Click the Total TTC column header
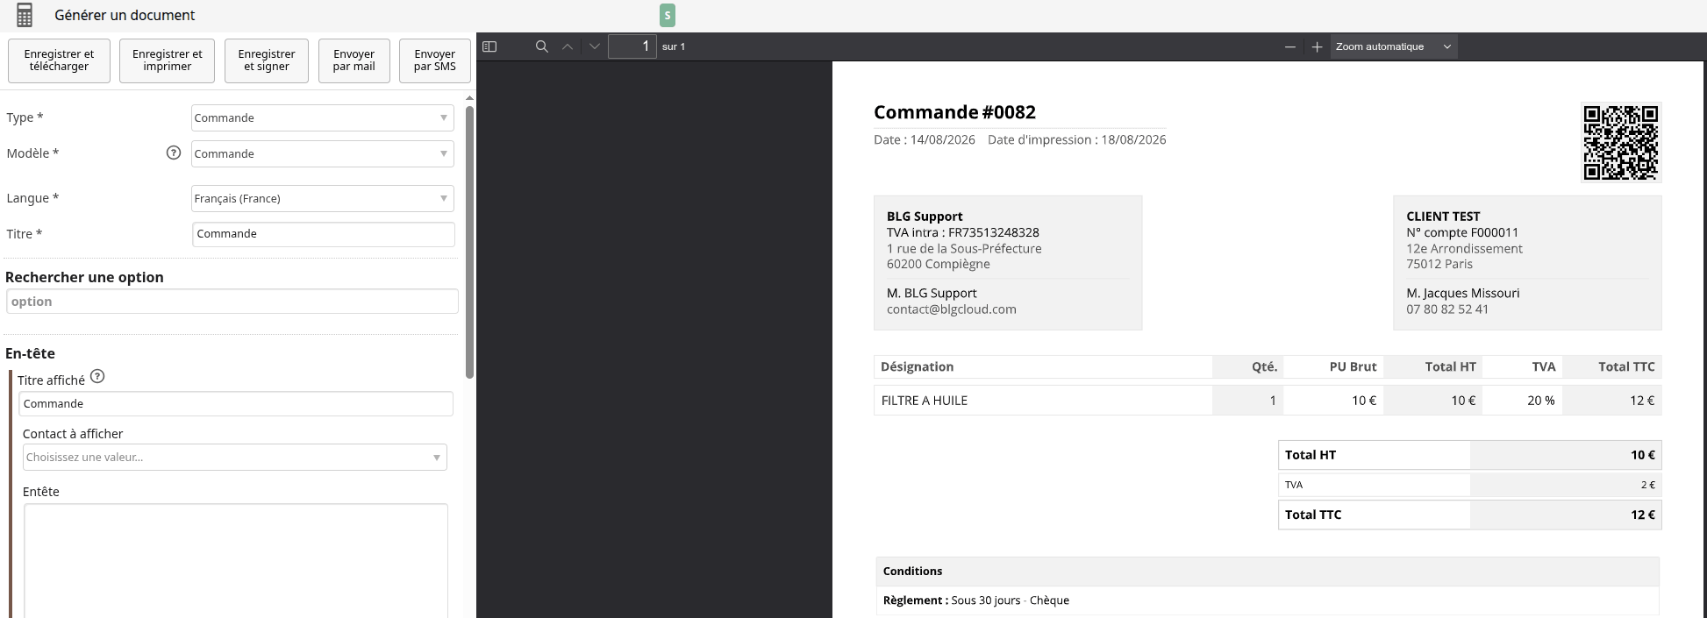1707x618 pixels. (x=1626, y=366)
